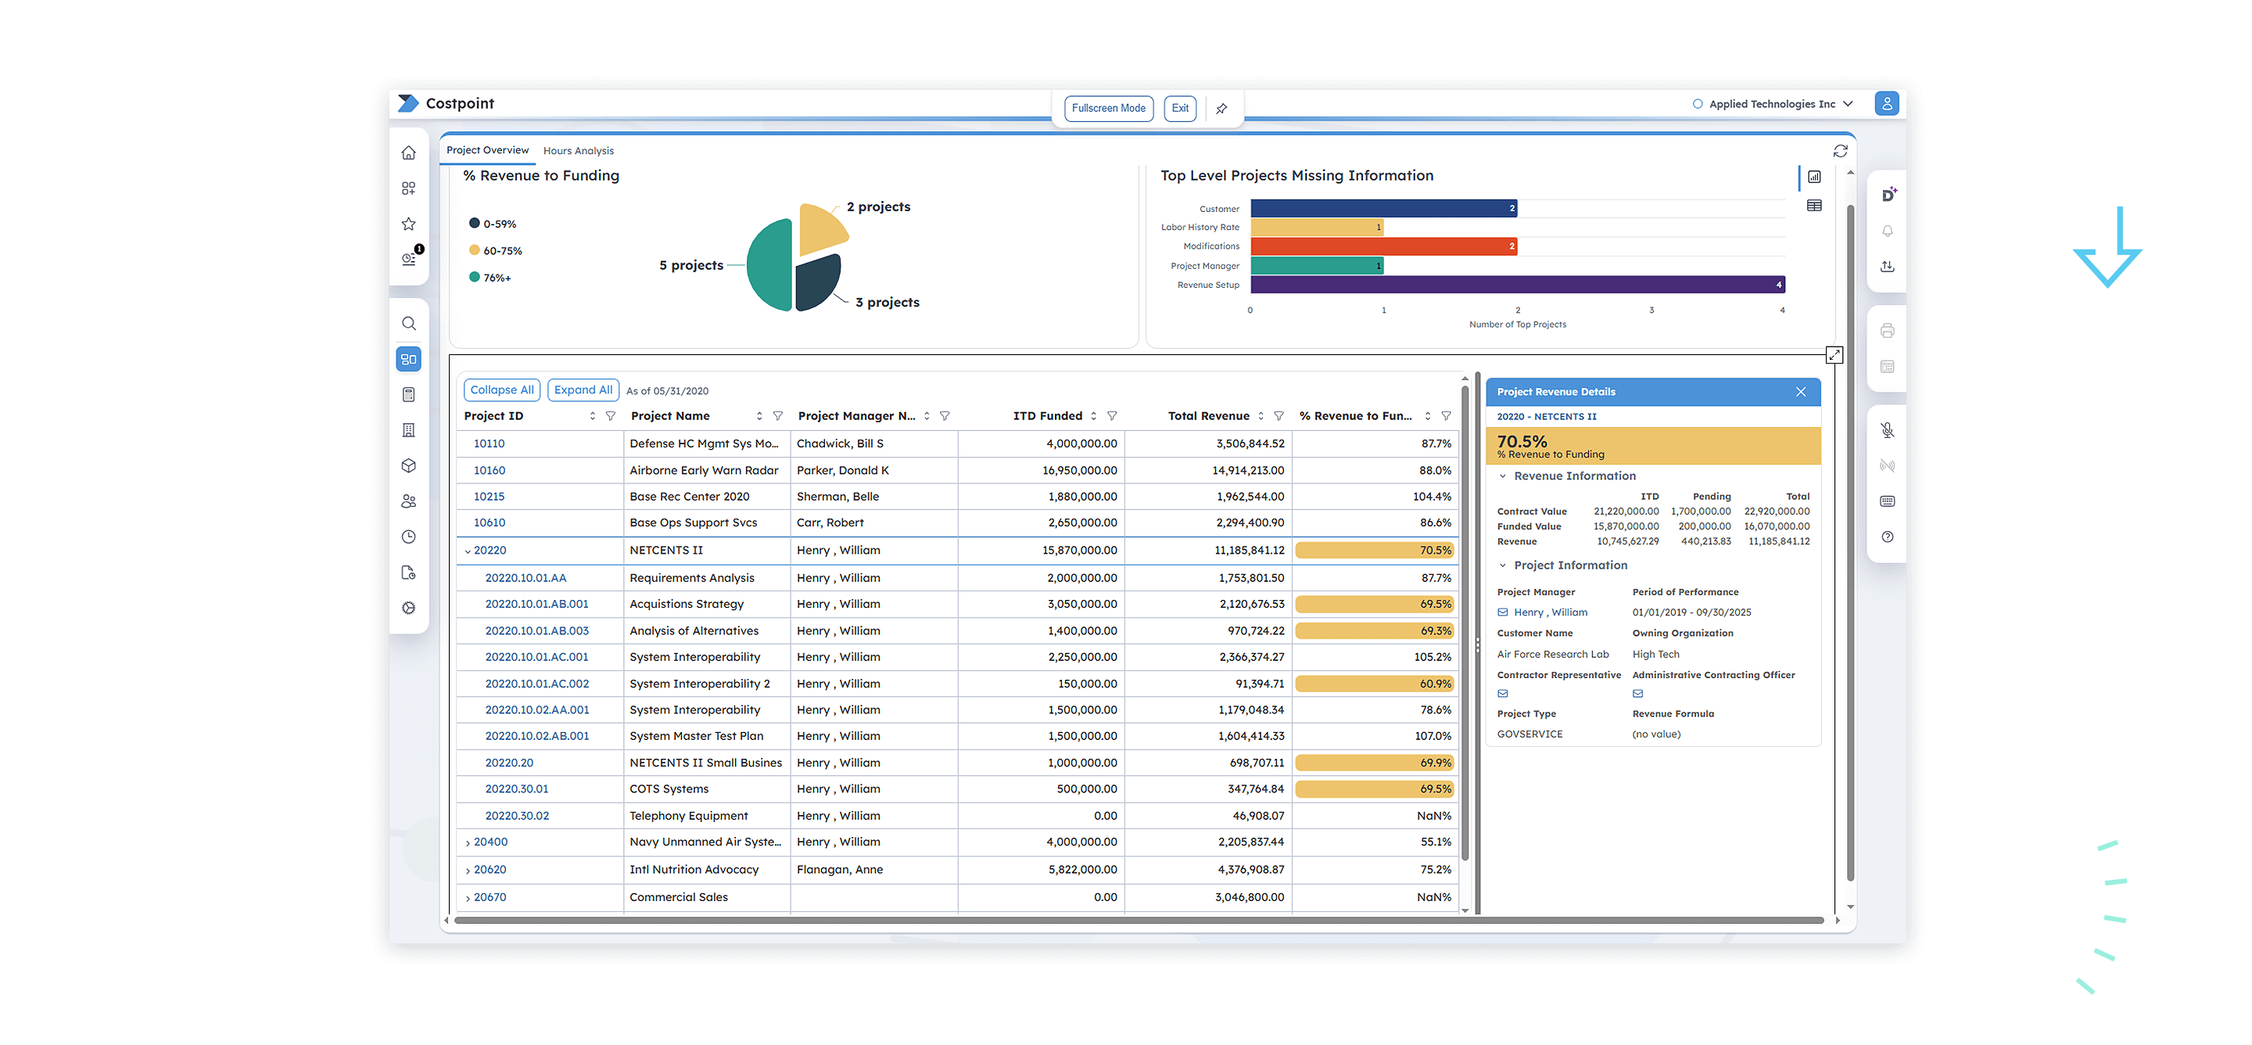Open the help question mark icon

(1888, 537)
